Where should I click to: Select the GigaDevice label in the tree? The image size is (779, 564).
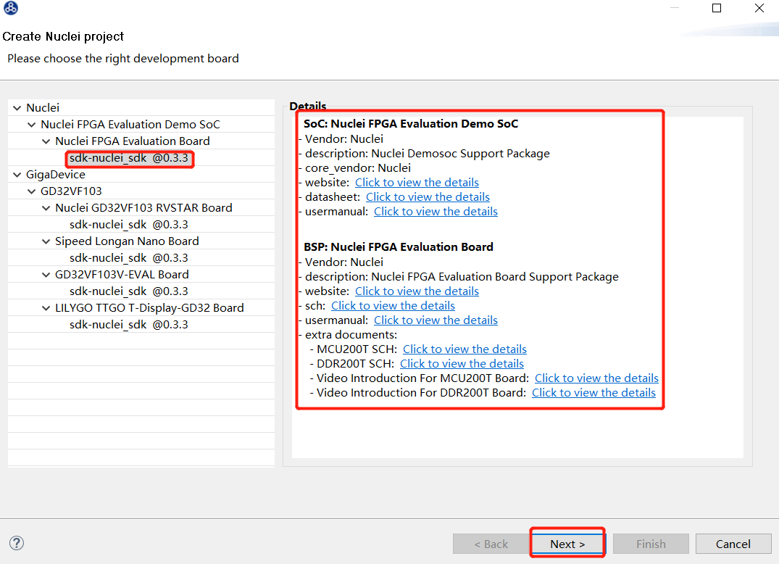pyautogui.click(x=56, y=175)
